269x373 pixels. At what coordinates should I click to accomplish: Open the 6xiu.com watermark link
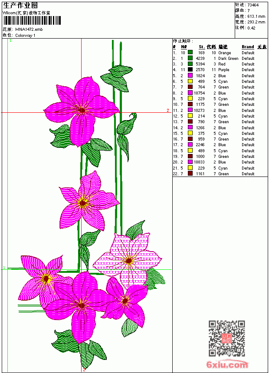[x=227, y=365]
